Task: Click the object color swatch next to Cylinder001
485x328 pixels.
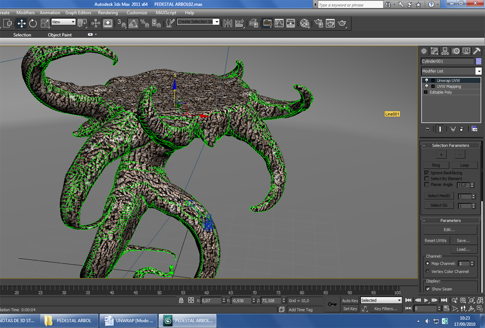Action: pos(478,61)
